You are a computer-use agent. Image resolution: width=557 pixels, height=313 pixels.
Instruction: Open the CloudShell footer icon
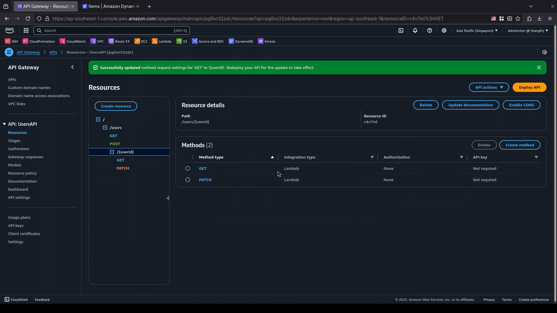click(x=16, y=300)
